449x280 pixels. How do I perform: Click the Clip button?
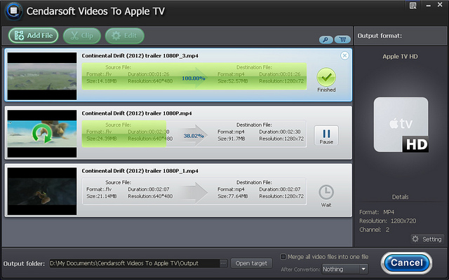[82, 36]
